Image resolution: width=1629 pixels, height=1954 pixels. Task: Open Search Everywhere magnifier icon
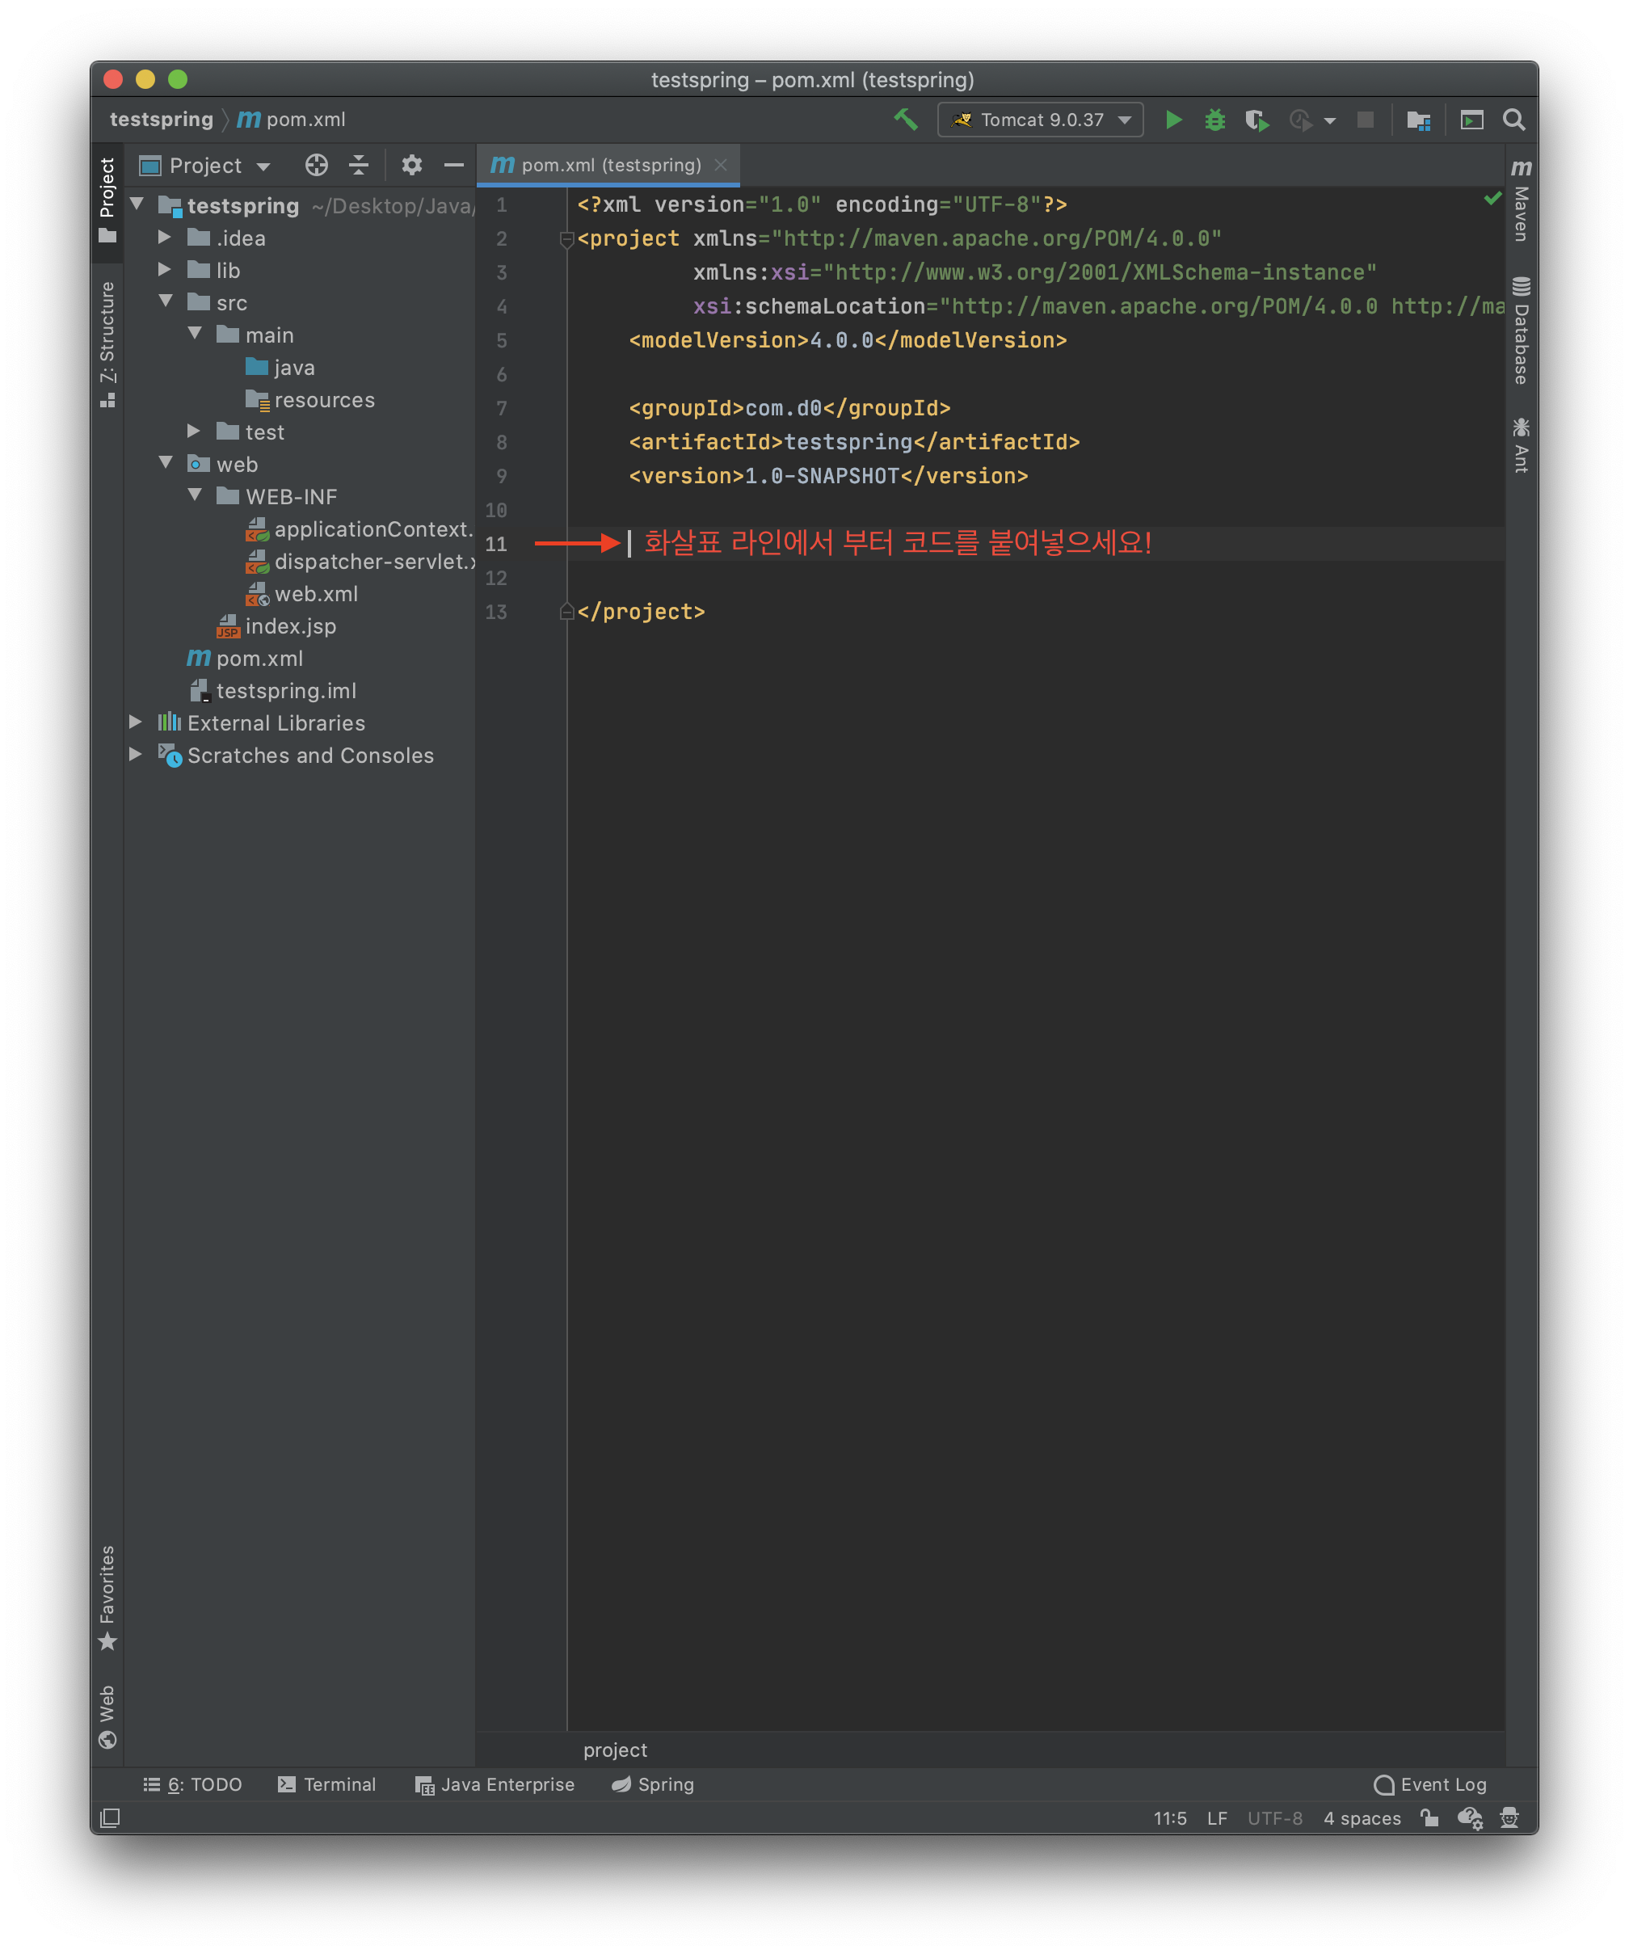tap(1513, 120)
